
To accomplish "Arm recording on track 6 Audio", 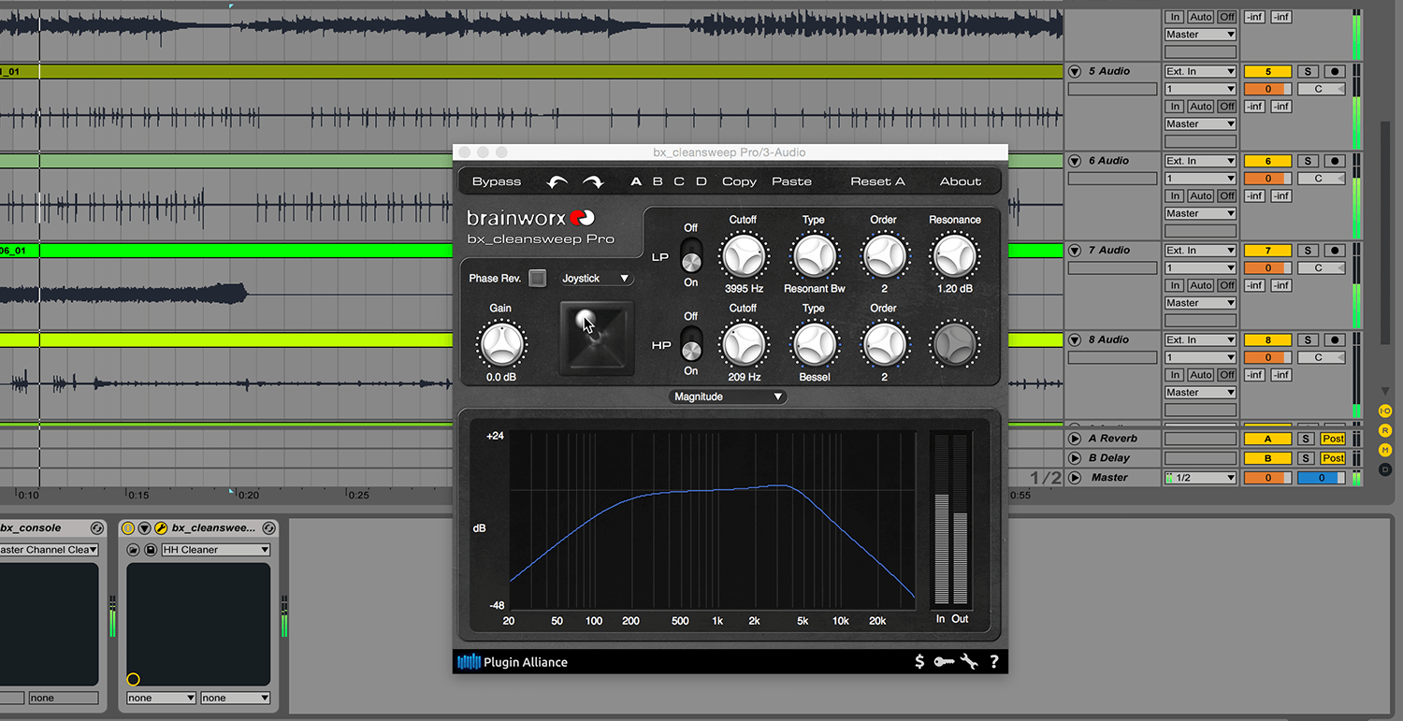I will pos(1335,161).
